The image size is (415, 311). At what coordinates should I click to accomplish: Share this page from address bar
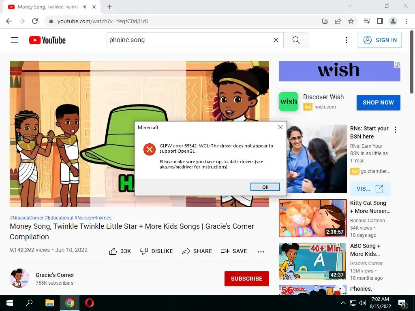point(338,21)
